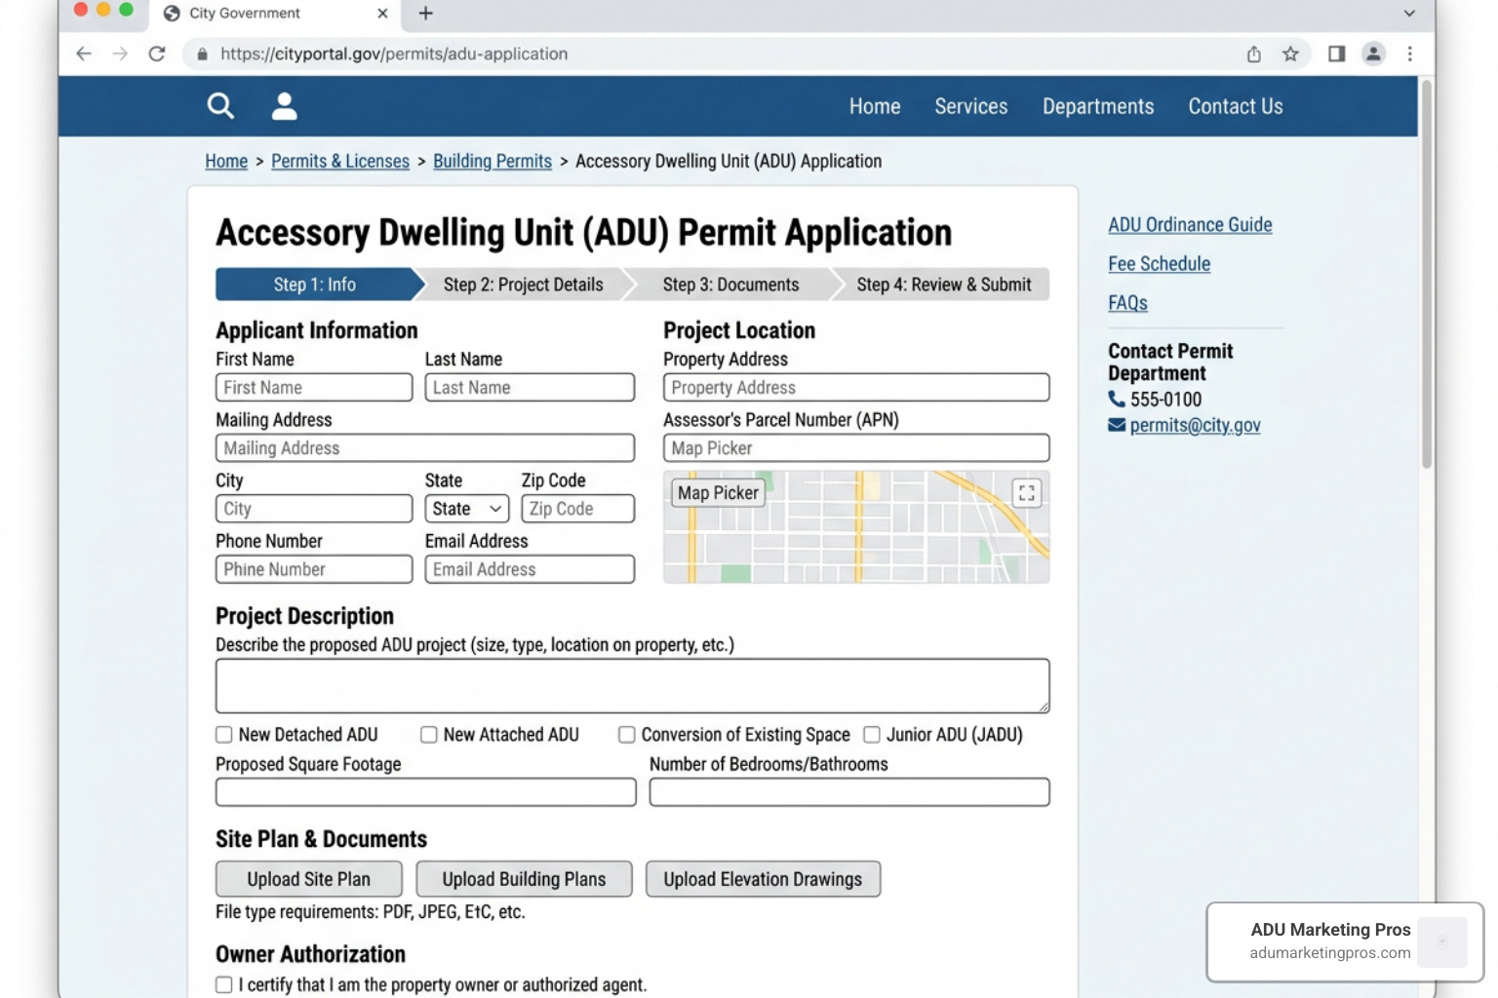Screen dimensions: 1498x998
Task: Go back with browser back arrow
Action: [84, 54]
